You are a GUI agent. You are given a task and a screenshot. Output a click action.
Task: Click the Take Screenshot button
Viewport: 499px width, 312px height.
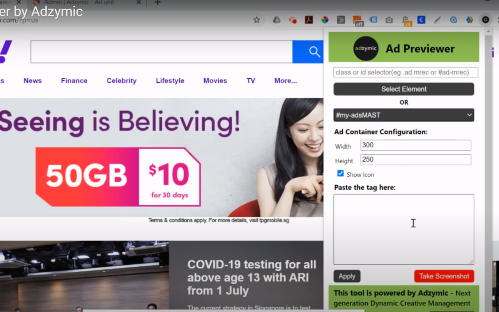point(444,276)
